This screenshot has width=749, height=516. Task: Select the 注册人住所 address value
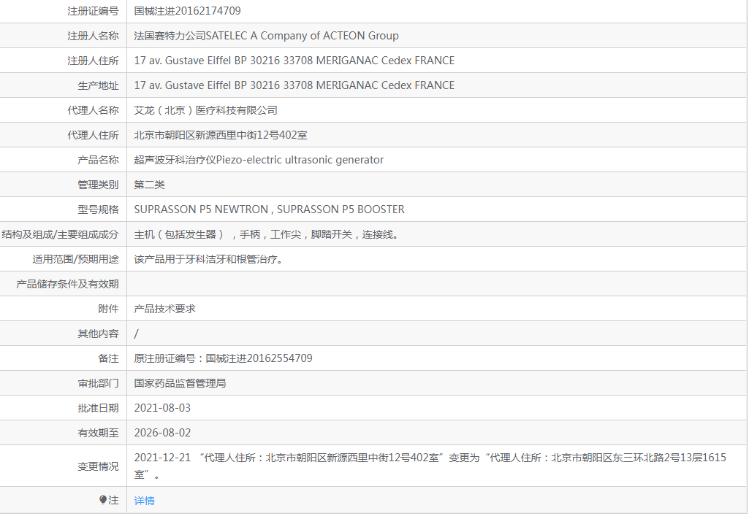pyautogui.click(x=294, y=61)
